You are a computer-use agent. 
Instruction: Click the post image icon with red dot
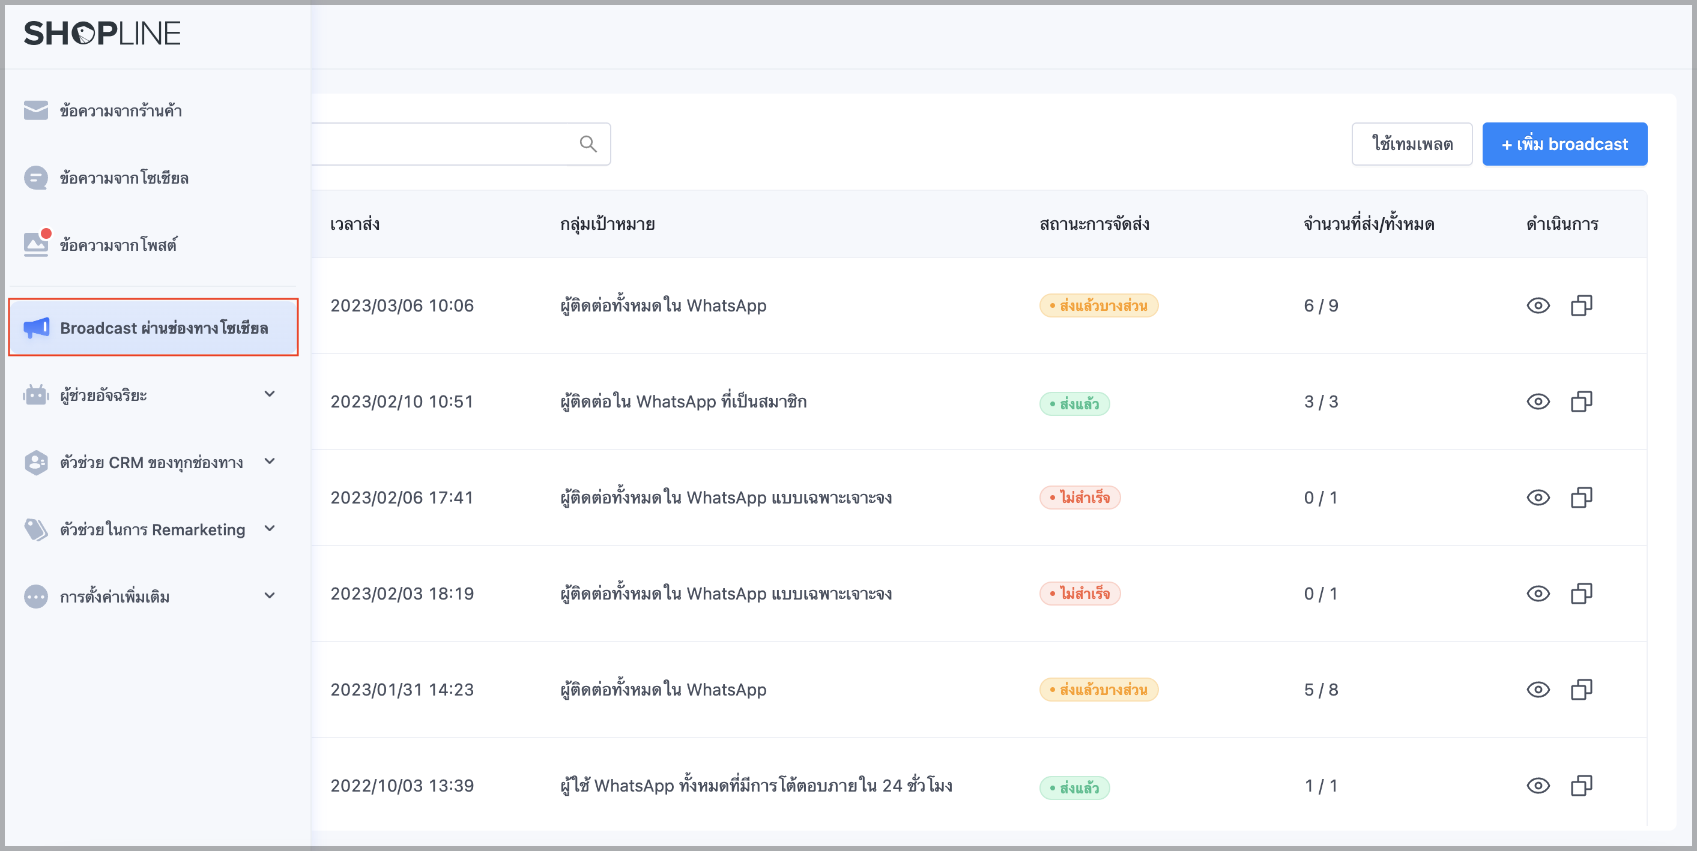pyautogui.click(x=38, y=243)
